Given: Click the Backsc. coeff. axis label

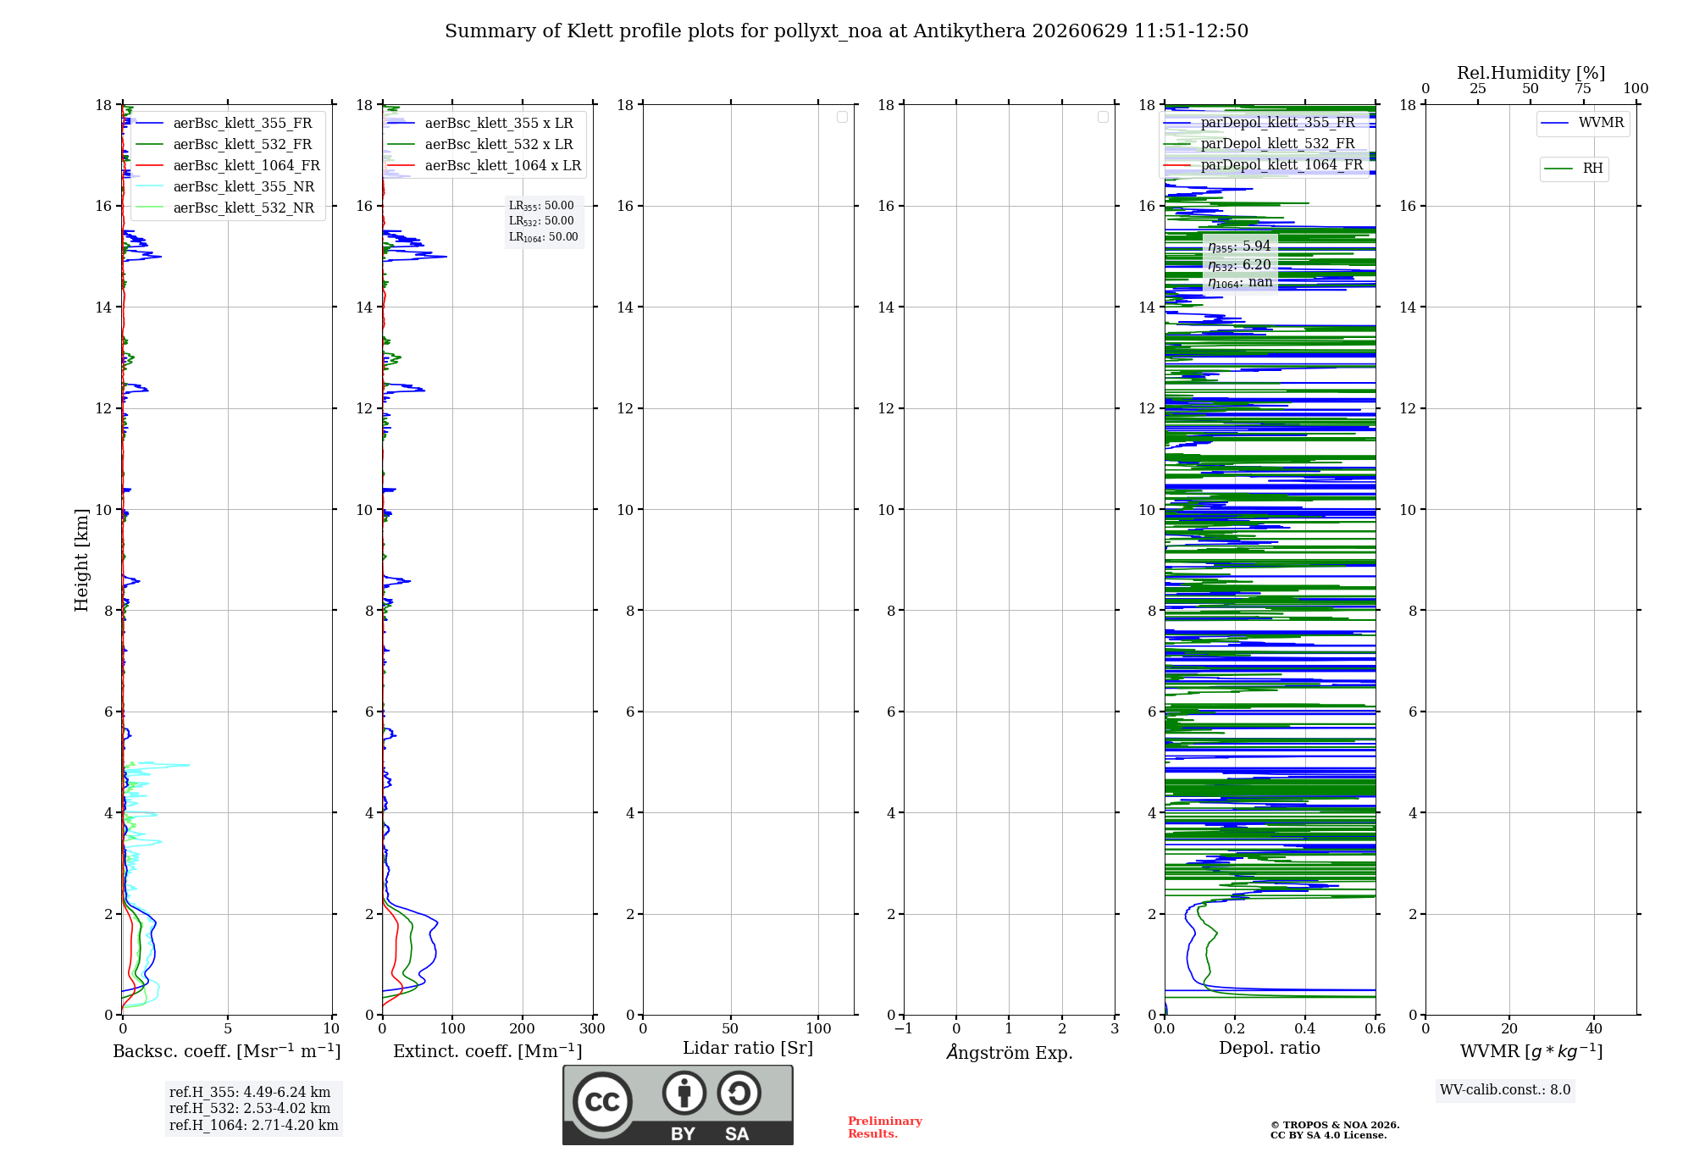Looking at the screenshot, I should coord(227,1051).
